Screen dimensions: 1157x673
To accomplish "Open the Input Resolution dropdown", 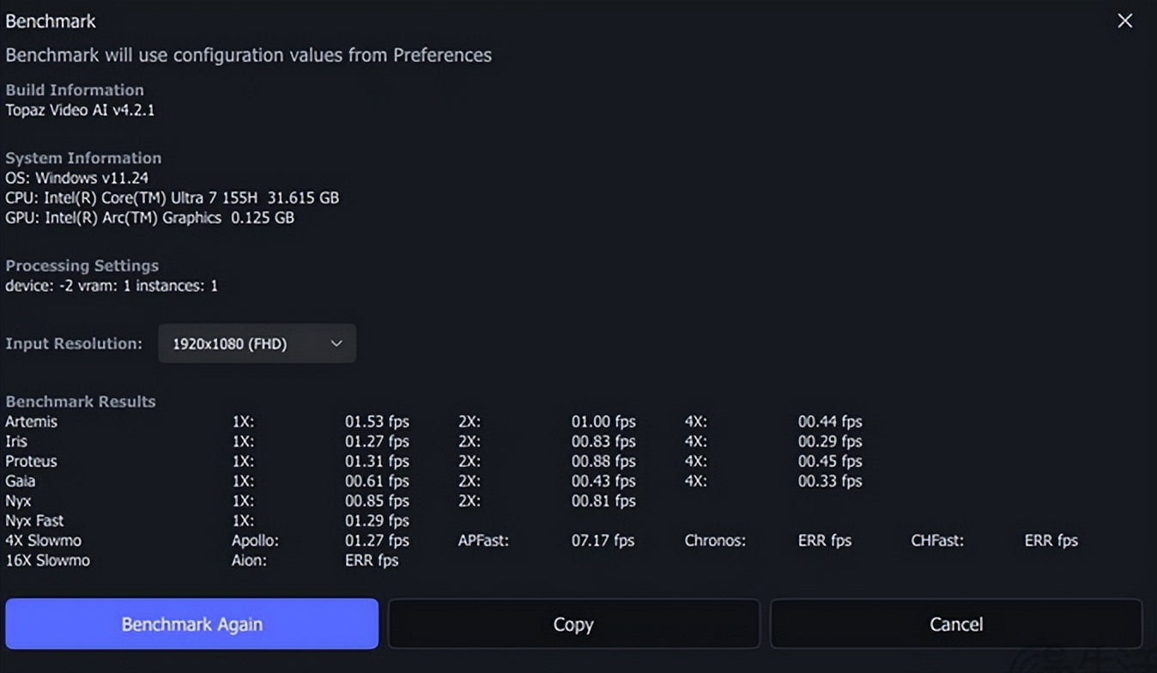I will point(257,343).
